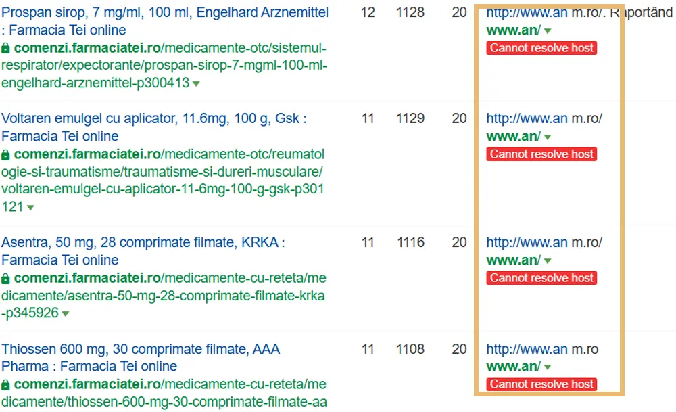Click the lock icon beside the Voltaren emulgel URL

(x=6, y=154)
